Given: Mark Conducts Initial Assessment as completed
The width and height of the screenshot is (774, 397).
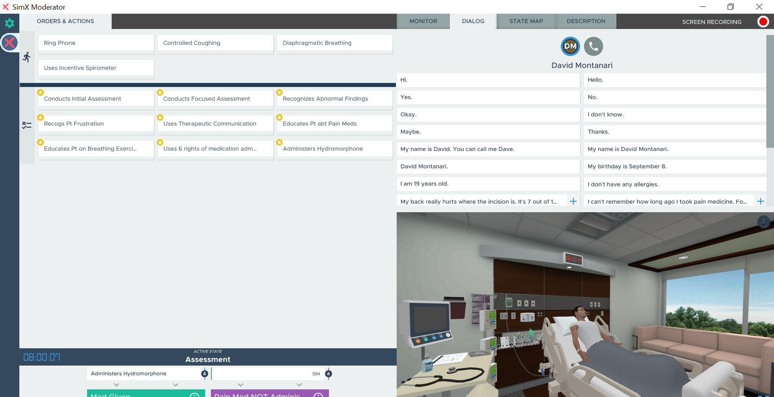Looking at the screenshot, I should click(96, 99).
